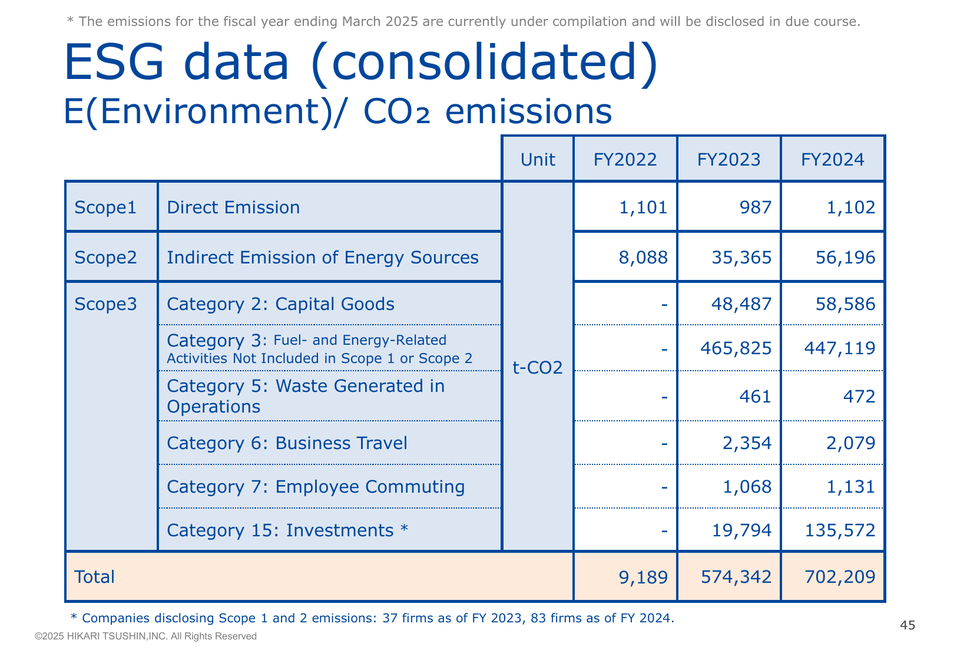Click the 'Unit' column header
The width and height of the screenshot is (957, 663).
tap(538, 159)
